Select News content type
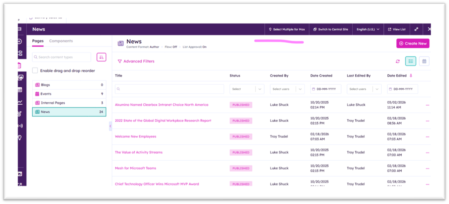449x204 pixels. pos(69,112)
